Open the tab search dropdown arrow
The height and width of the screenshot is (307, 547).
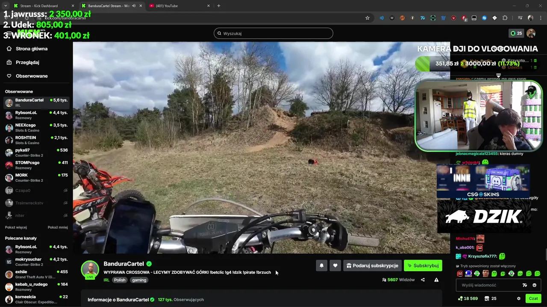(x=6, y=6)
